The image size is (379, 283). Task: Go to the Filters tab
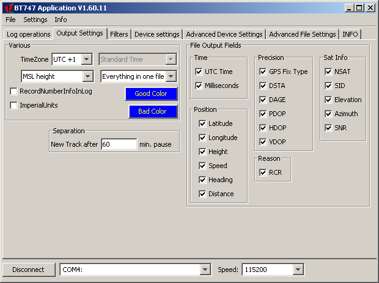pyautogui.click(x=119, y=34)
